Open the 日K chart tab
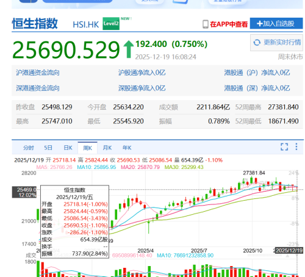 point(68,148)
